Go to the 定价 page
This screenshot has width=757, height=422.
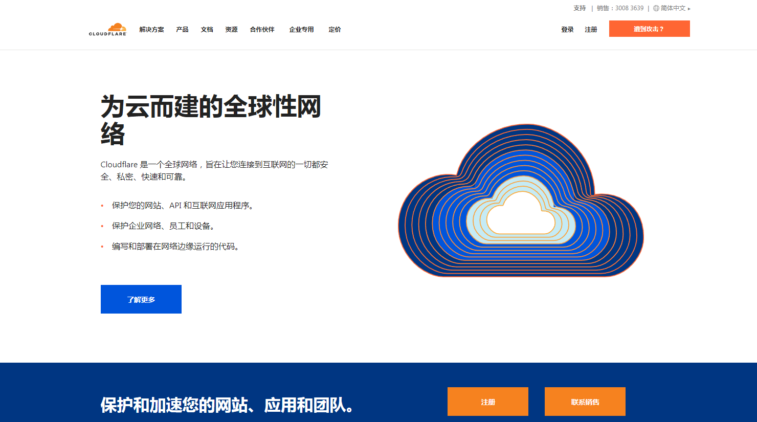click(335, 30)
